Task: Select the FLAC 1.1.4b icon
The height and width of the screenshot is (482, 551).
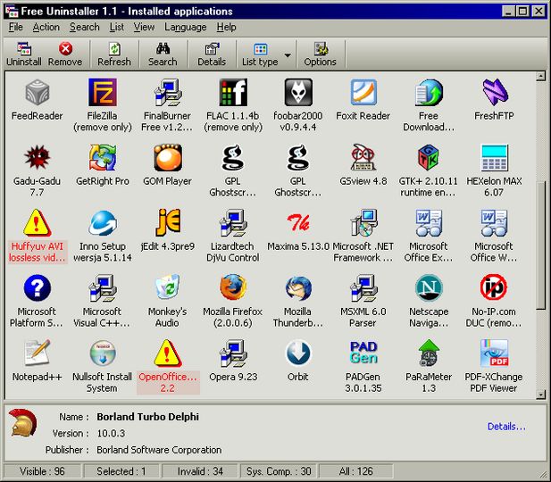Action: click(x=233, y=93)
